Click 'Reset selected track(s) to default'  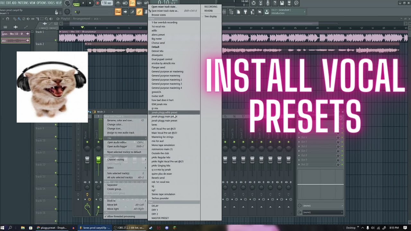coord(125,152)
